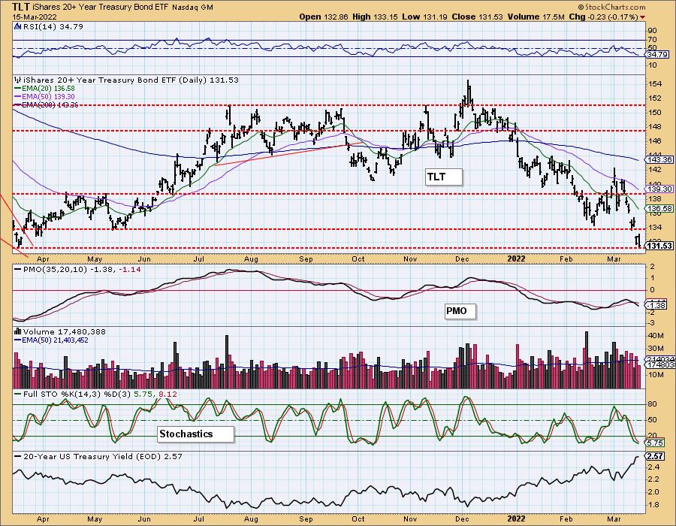The image size is (676, 526).
Task: Click the EMA(20) 136.58 legend entry
Action: coord(45,89)
